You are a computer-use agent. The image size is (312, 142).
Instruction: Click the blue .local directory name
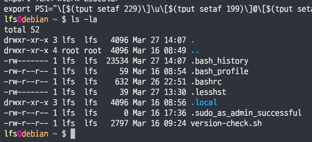pyautogui.click(x=204, y=102)
